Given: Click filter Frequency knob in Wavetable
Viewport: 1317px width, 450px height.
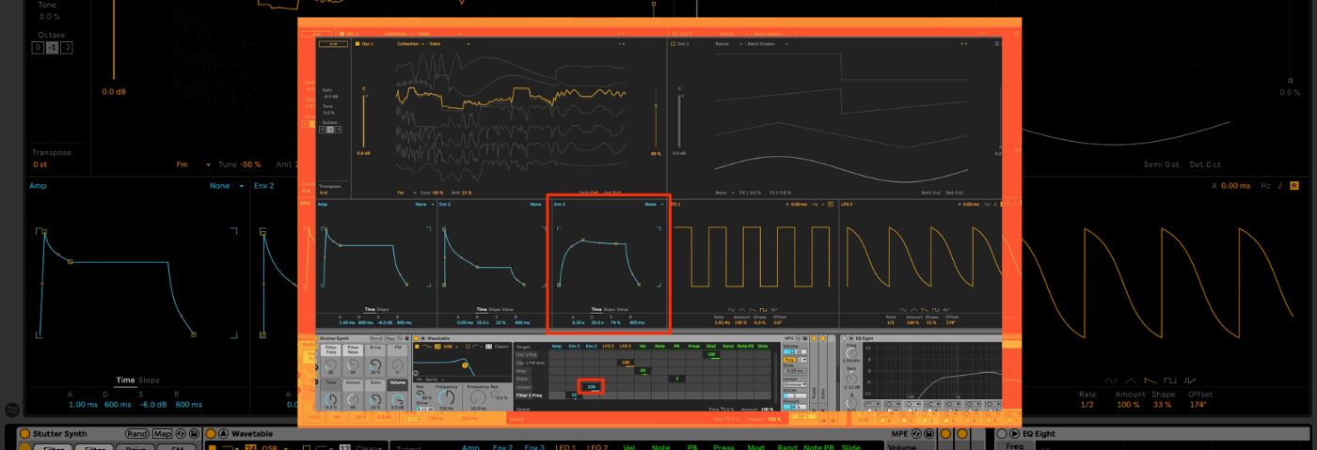Looking at the screenshot, I should pyautogui.click(x=447, y=397).
